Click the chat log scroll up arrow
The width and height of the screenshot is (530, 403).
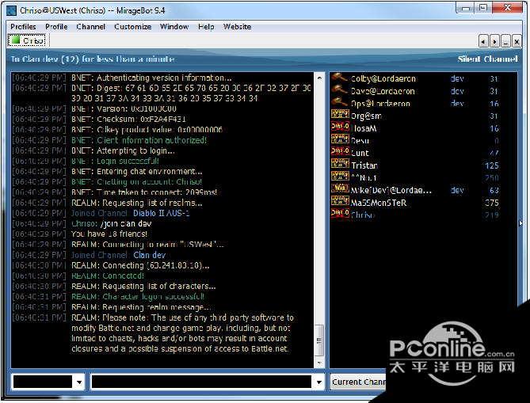[x=319, y=78]
